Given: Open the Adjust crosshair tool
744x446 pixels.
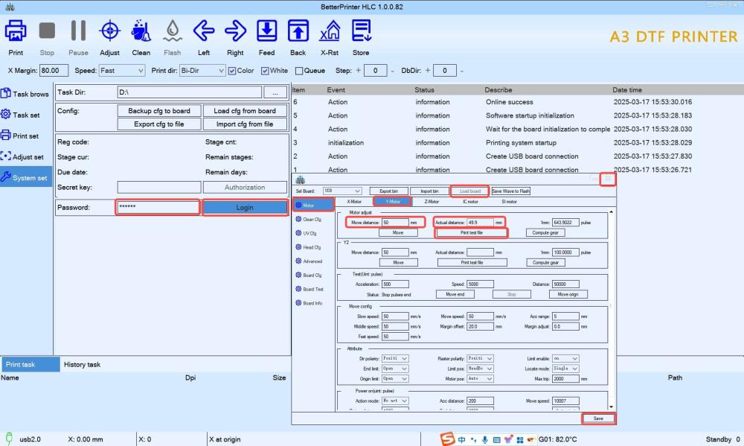Looking at the screenshot, I should pos(109,31).
